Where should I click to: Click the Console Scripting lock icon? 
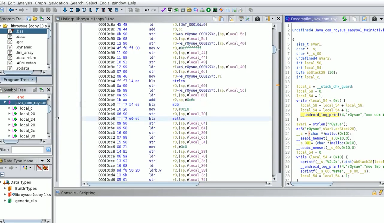(374, 193)
